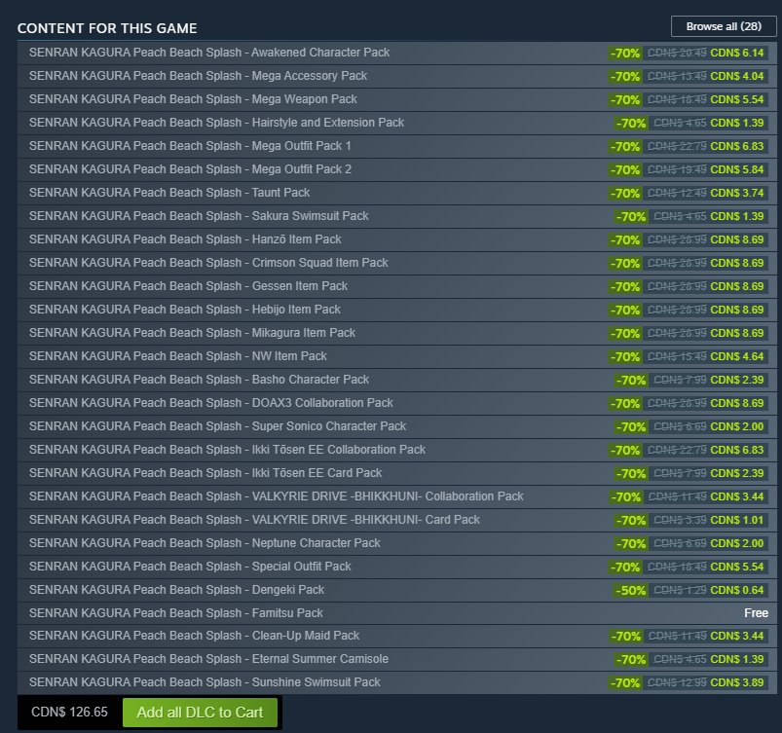Click the Free label for Famitsu Pack

click(x=756, y=613)
